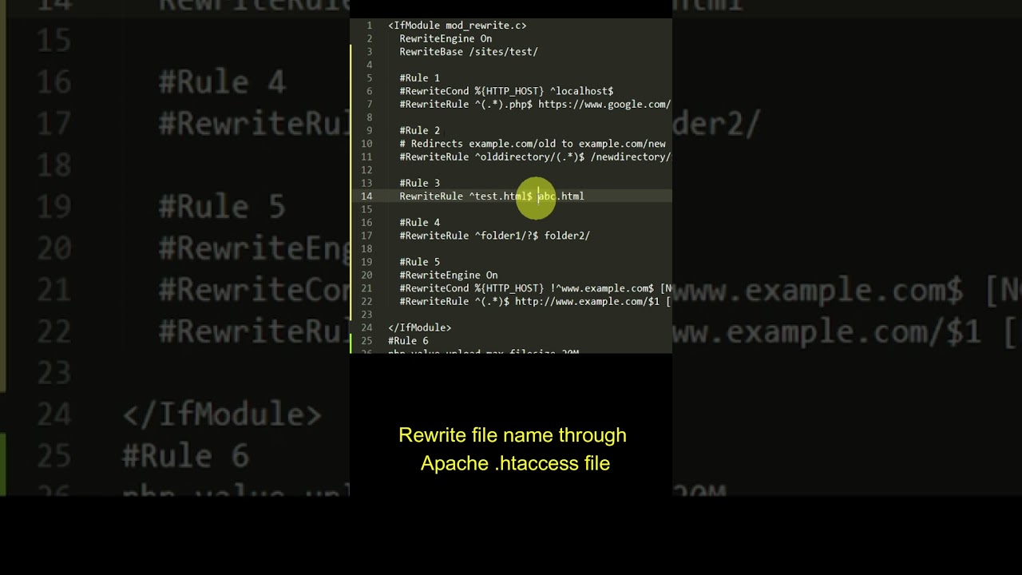Click the 'abc.html' target file name on line 14
The image size is (1022, 575).
pyautogui.click(x=561, y=196)
